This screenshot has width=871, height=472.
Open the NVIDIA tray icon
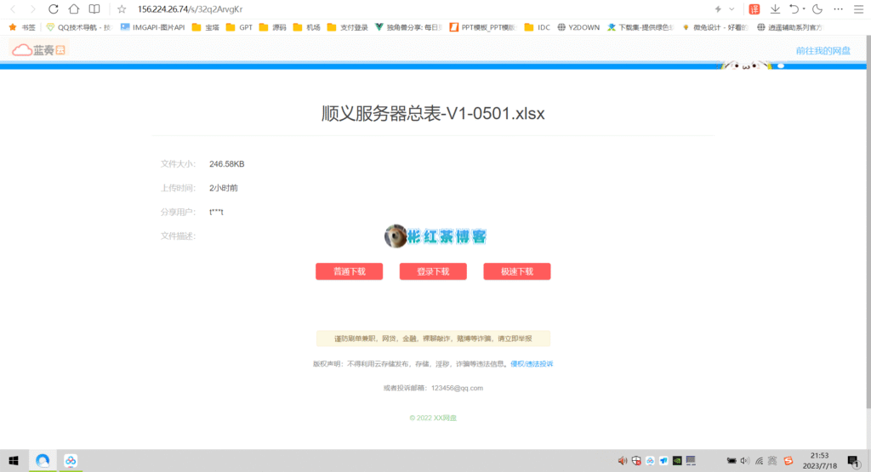[677, 460]
